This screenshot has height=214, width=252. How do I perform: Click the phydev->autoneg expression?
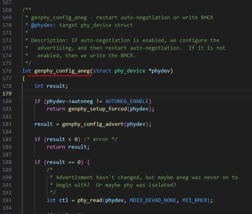(x=70, y=101)
